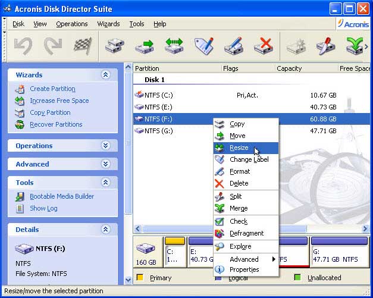
Task: Click the Split partition knife toolbar icon
Action: (325, 46)
